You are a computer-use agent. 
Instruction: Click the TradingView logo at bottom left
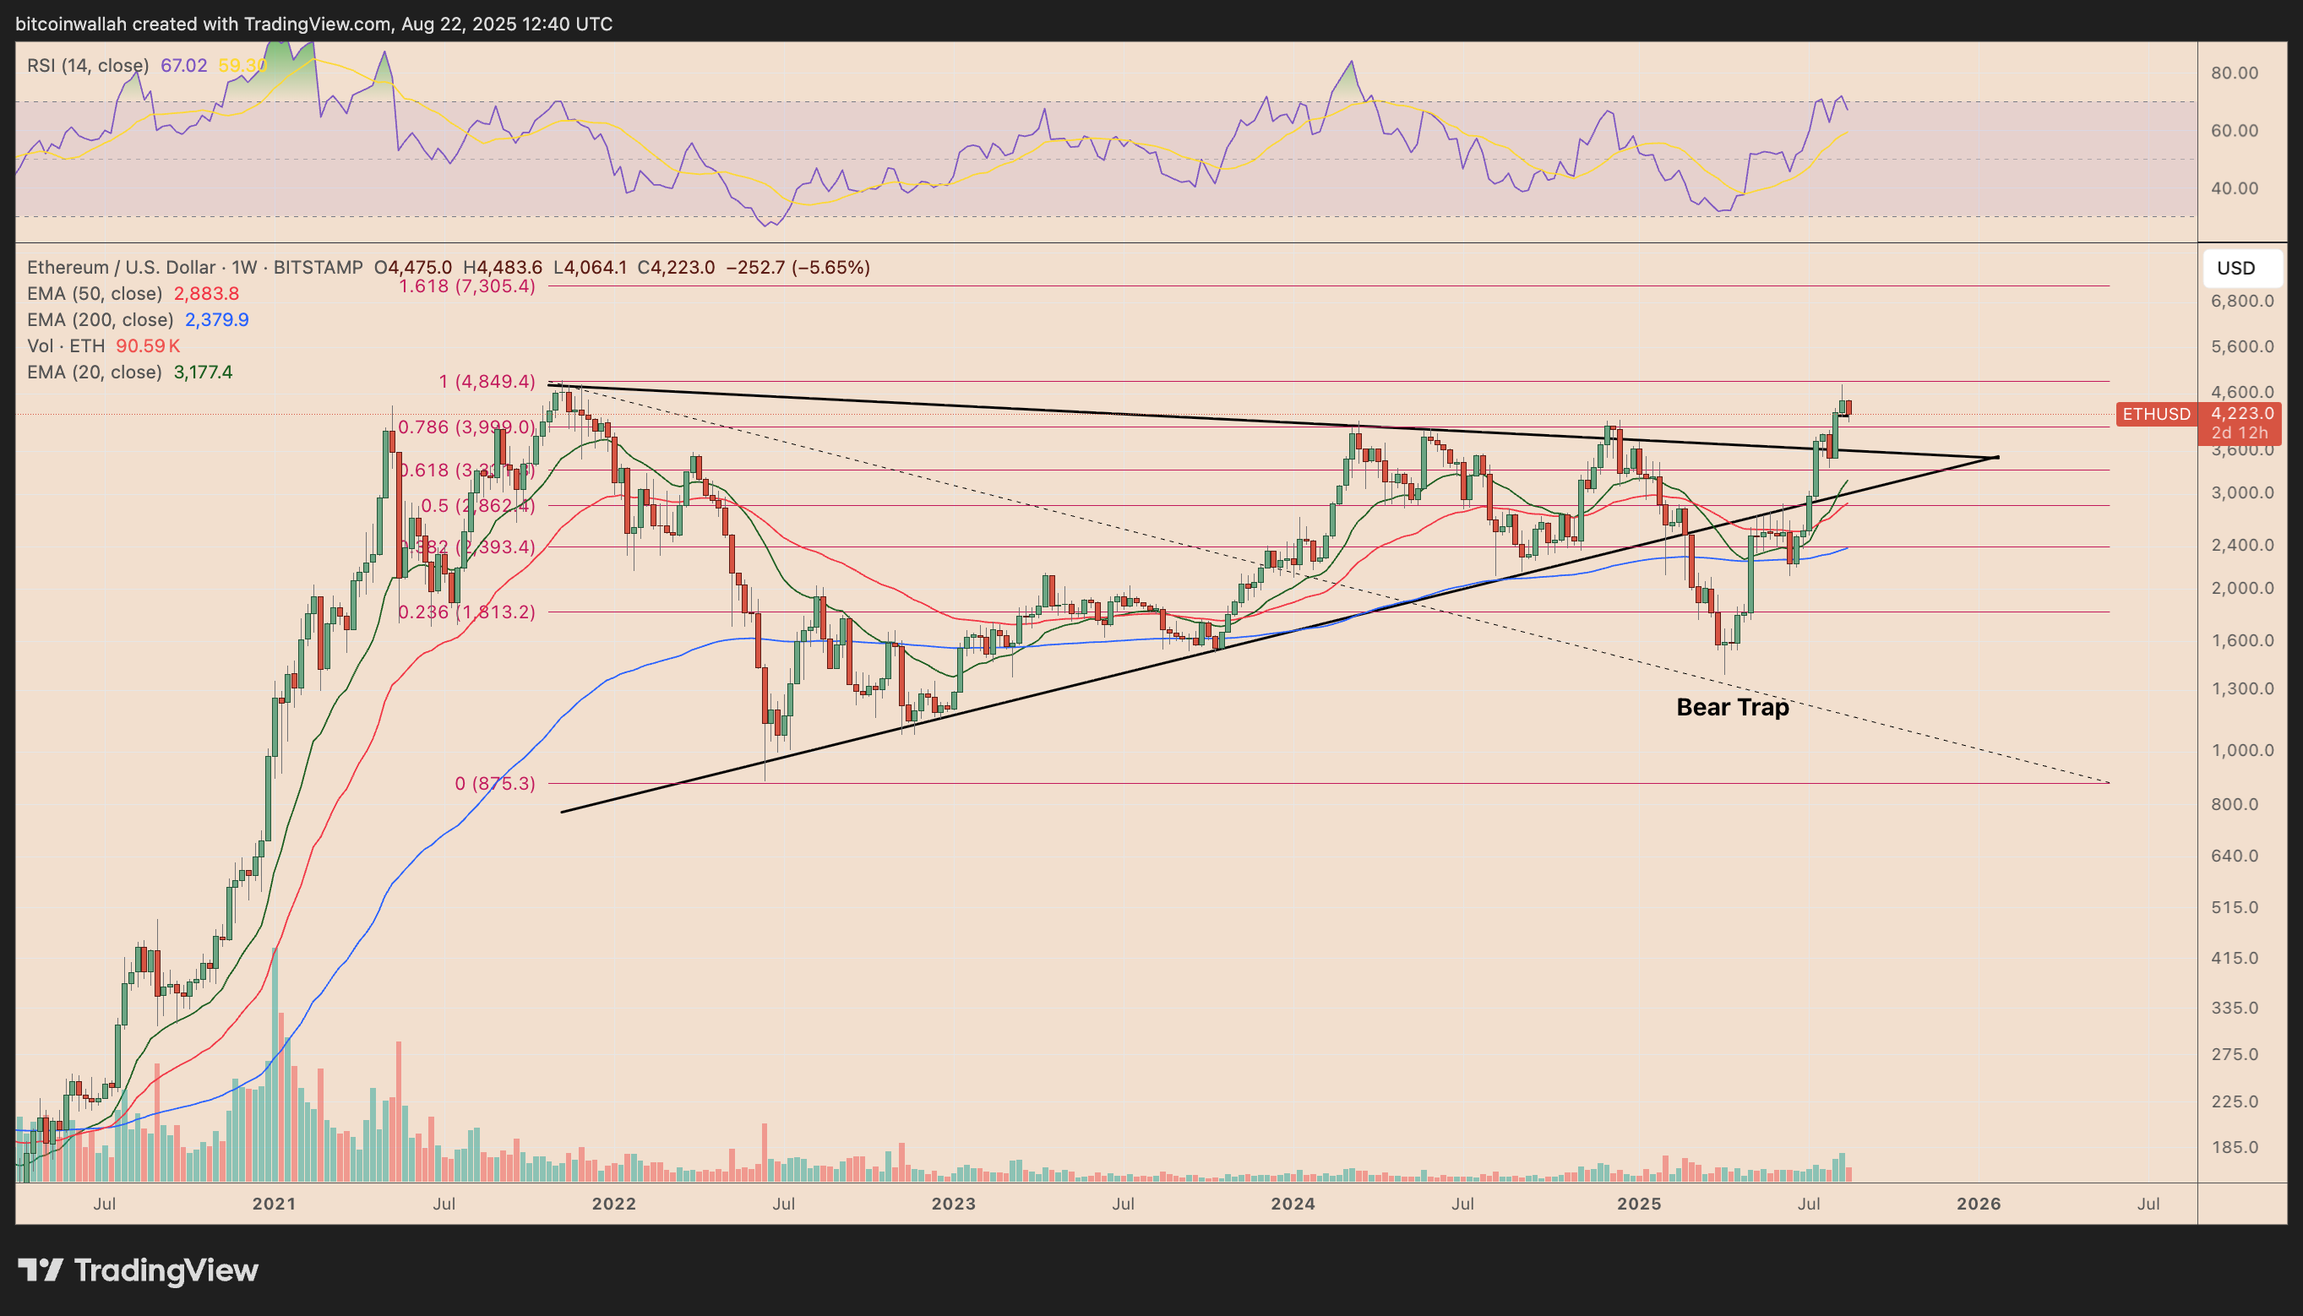click(x=139, y=1270)
